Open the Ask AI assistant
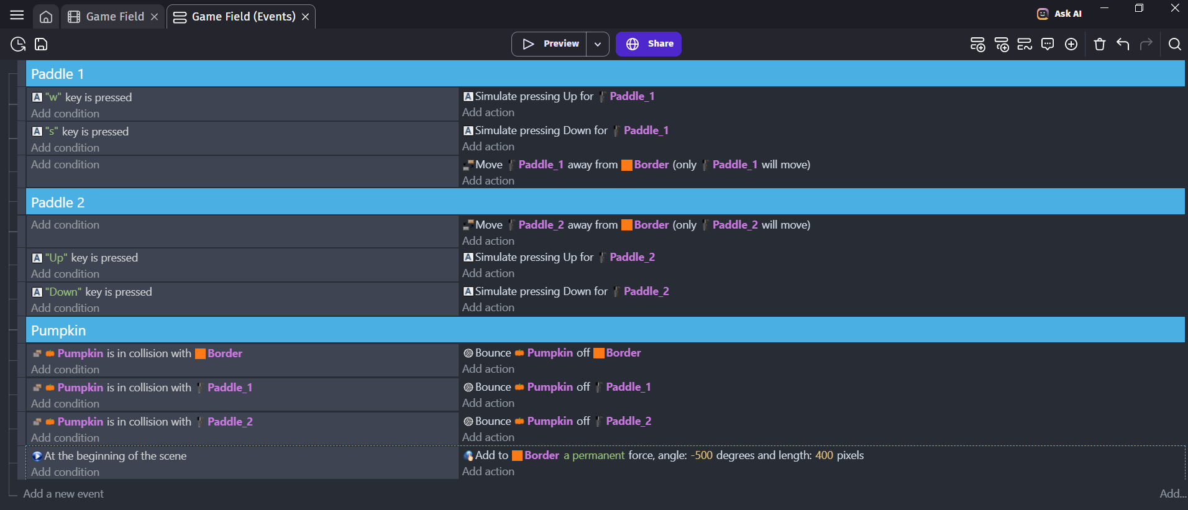The width and height of the screenshot is (1188, 510). click(1059, 14)
